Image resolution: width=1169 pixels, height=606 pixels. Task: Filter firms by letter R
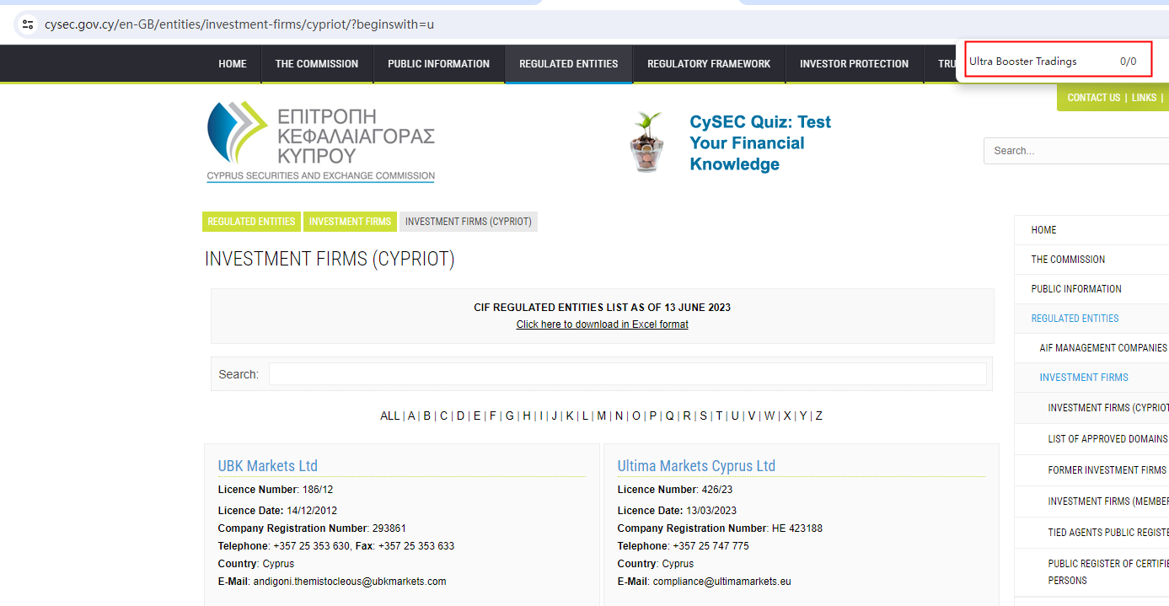(x=686, y=416)
